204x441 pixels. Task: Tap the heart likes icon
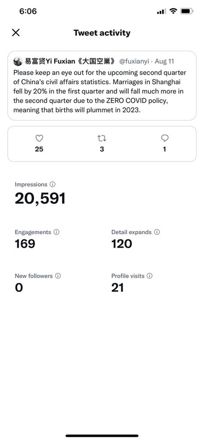(39, 138)
